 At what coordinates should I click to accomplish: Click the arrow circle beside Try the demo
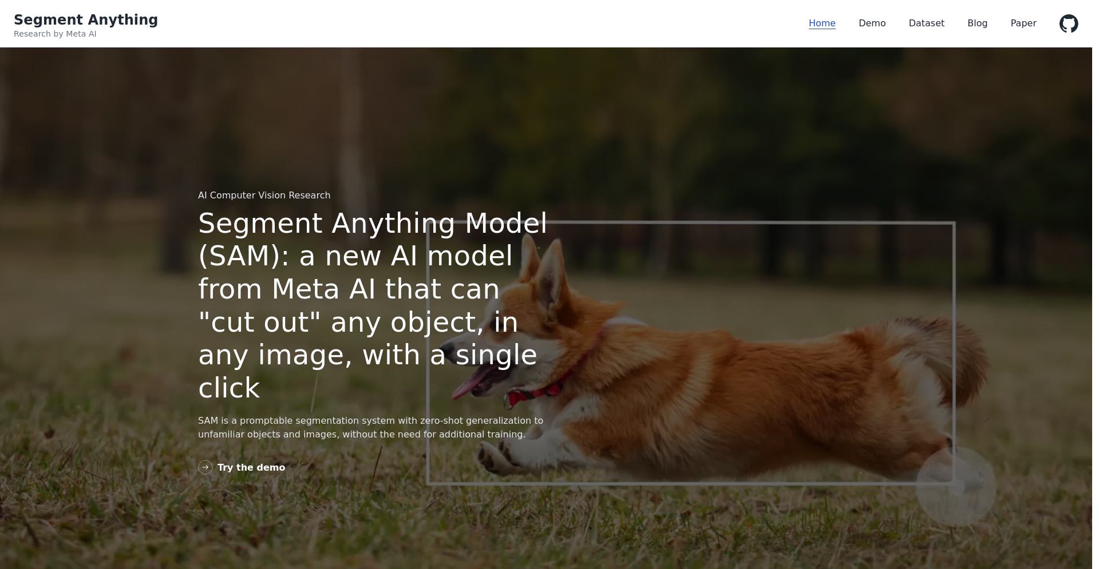205,467
